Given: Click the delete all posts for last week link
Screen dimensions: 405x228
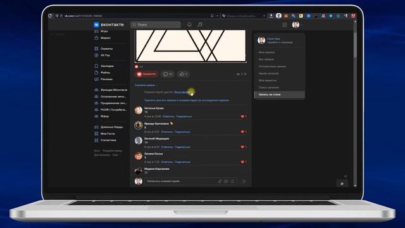Looking at the screenshot, I should point(187,100).
